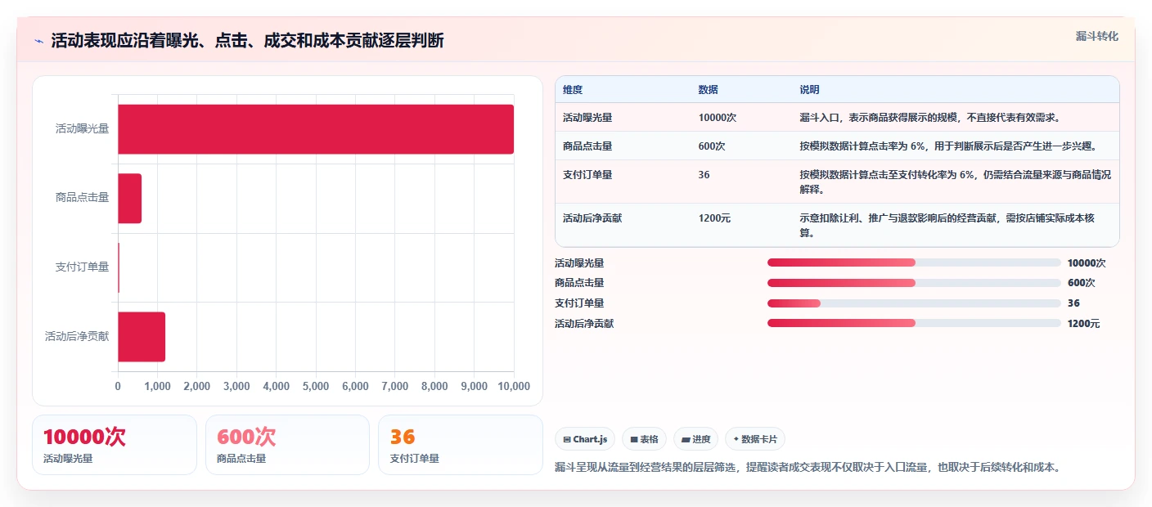Click the 活动曝光量 label on the chart axis
This screenshot has width=1152, height=507.
coord(82,128)
